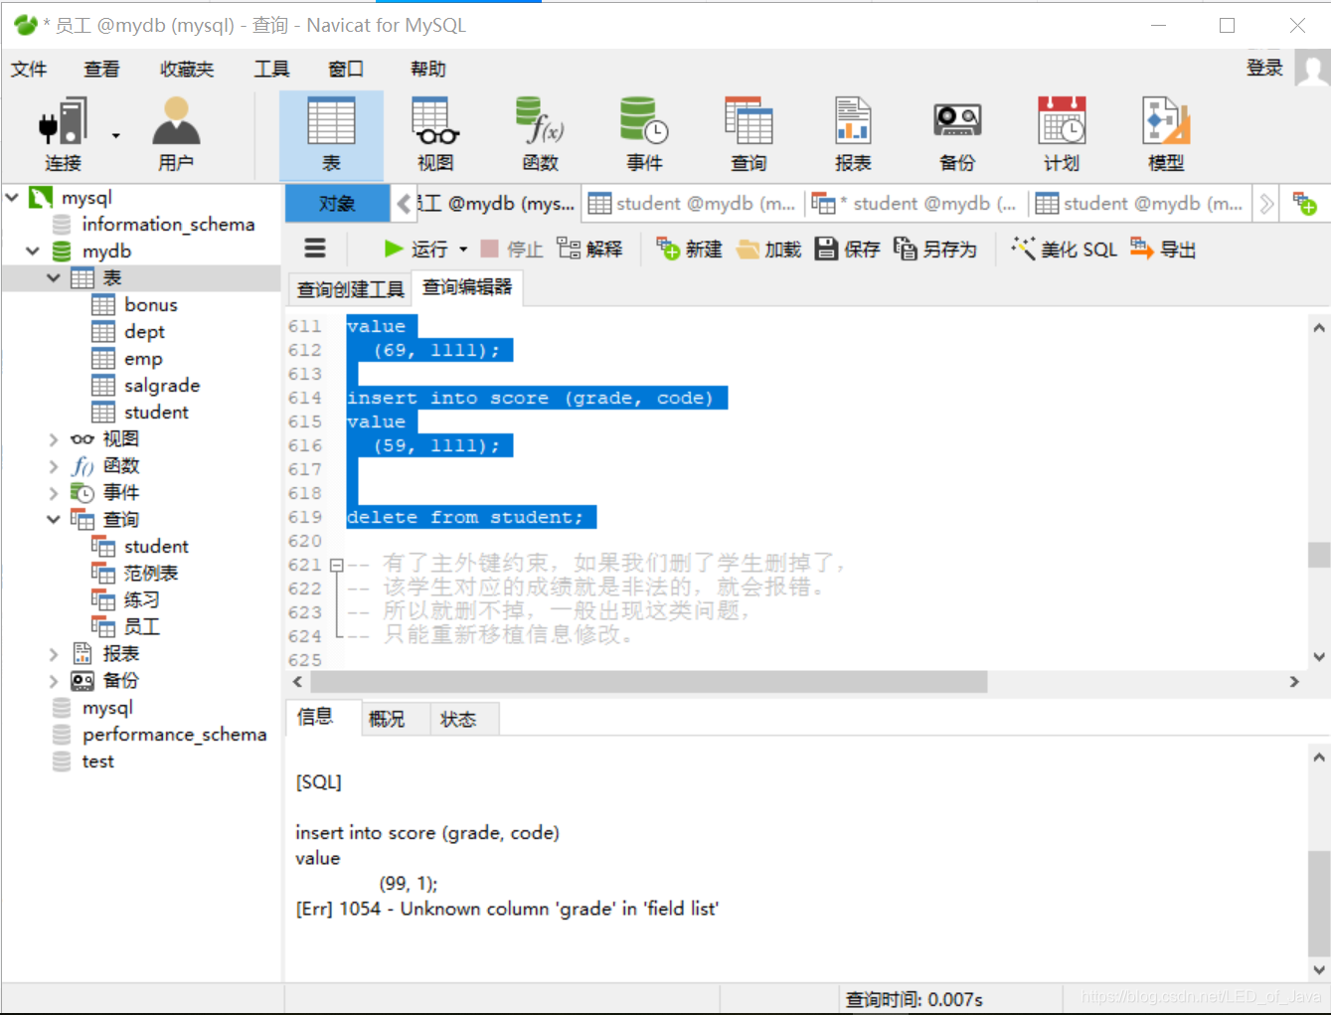Image resolution: width=1331 pixels, height=1015 pixels.
Task: Select bonus table in tree
Action: point(150,305)
